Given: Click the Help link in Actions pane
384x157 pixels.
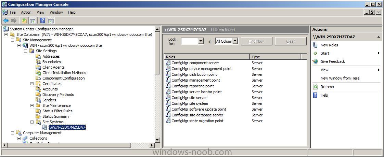Looking at the screenshot, I should [324, 95].
